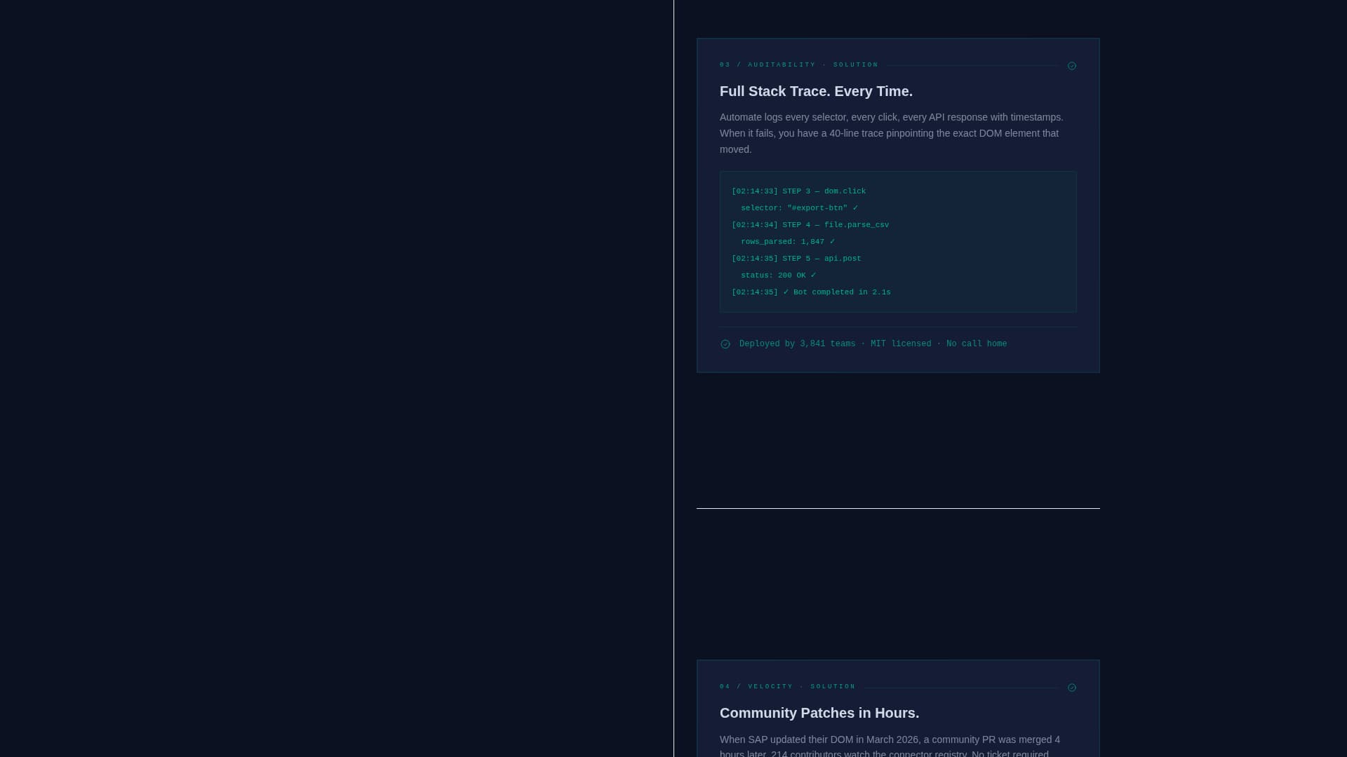Click heading 'Full Stack Trace. Every Time.'

(816, 91)
